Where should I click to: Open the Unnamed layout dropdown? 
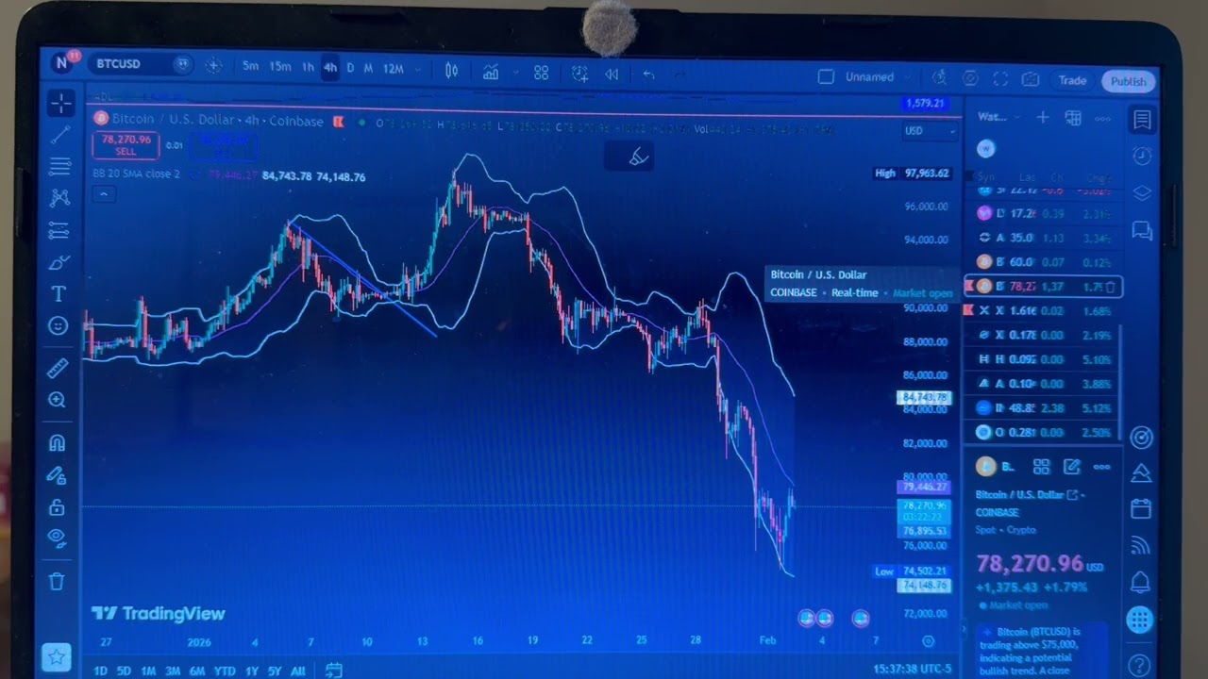pyautogui.click(x=877, y=77)
